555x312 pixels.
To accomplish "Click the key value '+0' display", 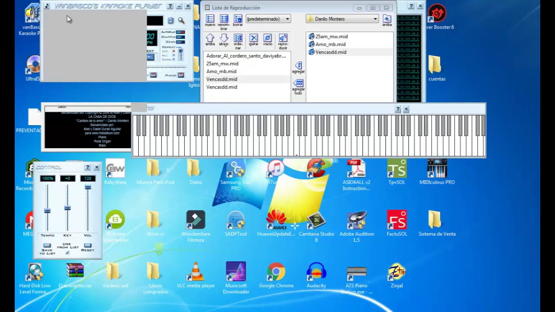I will click(67, 179).
